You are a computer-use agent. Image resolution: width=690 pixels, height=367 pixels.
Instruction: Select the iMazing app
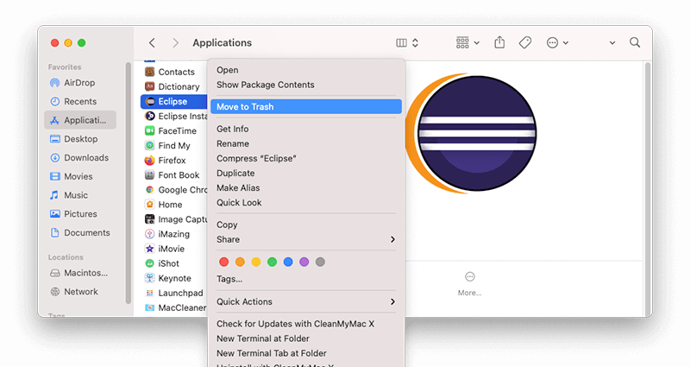174,234
